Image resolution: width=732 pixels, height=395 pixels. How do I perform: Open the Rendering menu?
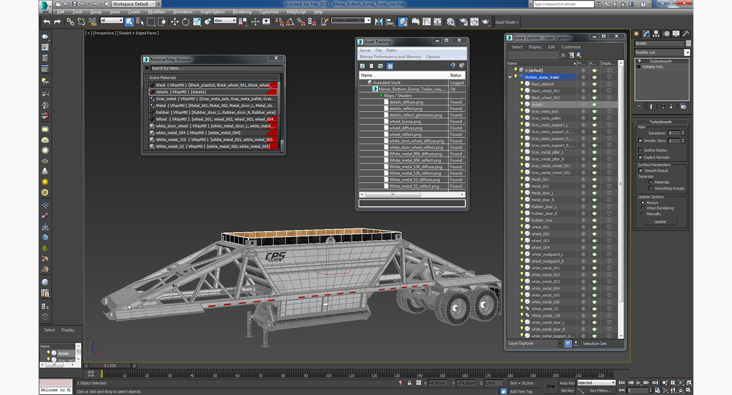(242, 12)
